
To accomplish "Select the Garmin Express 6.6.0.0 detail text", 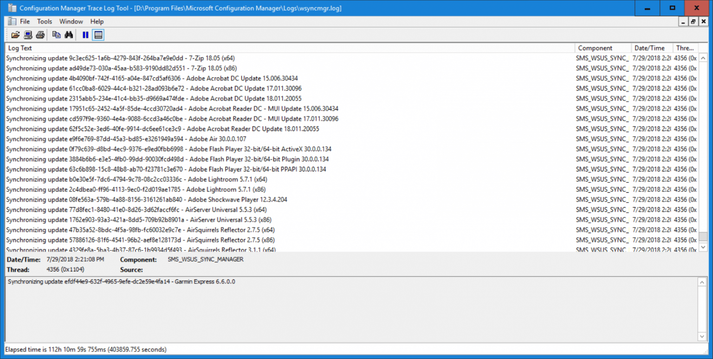I will 121,281.
